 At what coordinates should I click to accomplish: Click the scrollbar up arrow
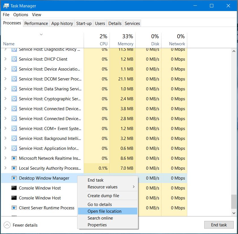[x=234, y=51]
